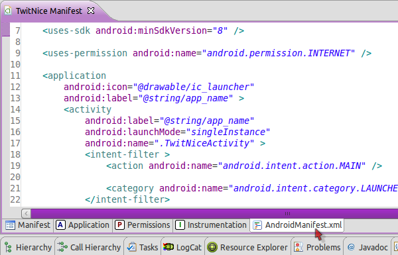Click the Resource Explorer globe icon
The height and width of the screenshot is (255, 398).
[212, 247]
